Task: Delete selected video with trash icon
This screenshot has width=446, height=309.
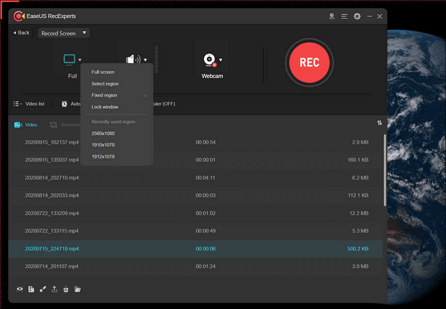Action: click(x=66, y=289)
